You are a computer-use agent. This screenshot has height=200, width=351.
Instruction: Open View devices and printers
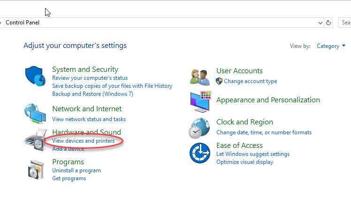pyautogui.click(x=83, y=141)
